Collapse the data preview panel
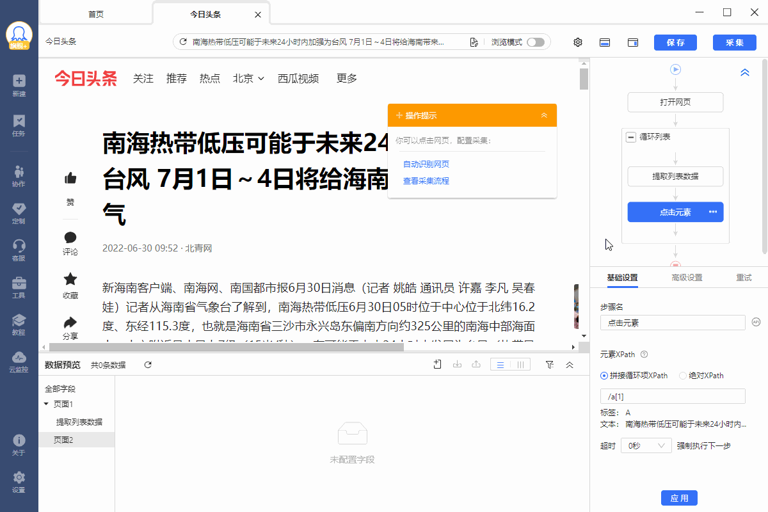Viewport: 768px width, 512px height. point(570,364)
